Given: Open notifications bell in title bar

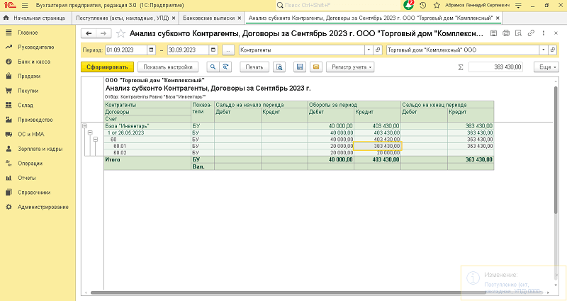Looking at the screenshot, I should (x=409, y=5).
